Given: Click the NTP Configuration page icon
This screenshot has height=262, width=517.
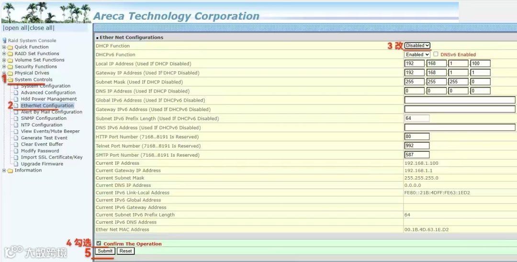Looking at the screenshot, I should pyautogui.click(x=16, y=125).
